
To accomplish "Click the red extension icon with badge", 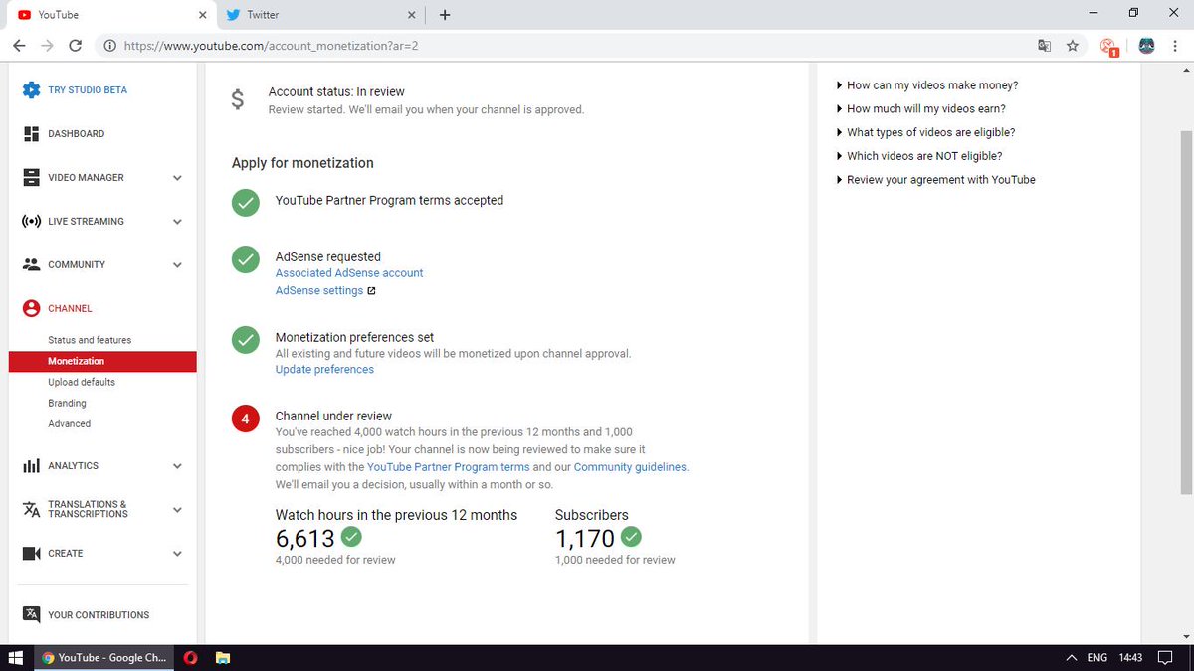I will point(1109,46).
